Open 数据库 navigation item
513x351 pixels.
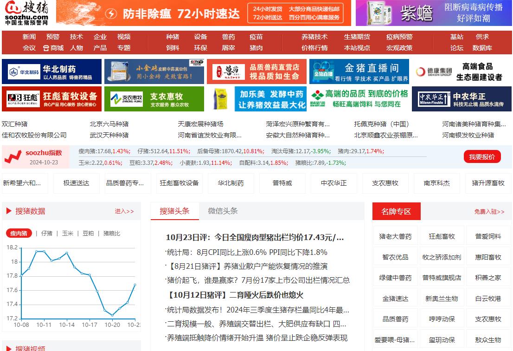pos(482,48)
